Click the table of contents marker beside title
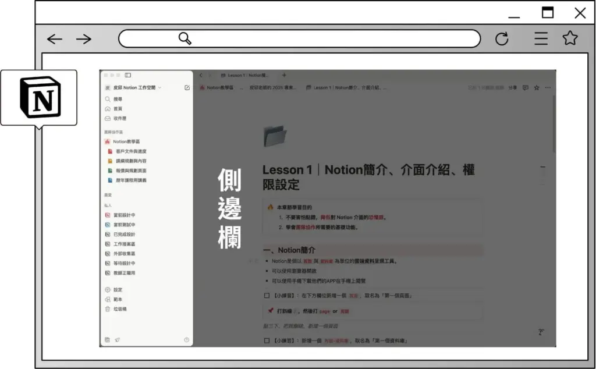Image resolution: width=596 pixels, height=369 pixels. coord(543,167)
